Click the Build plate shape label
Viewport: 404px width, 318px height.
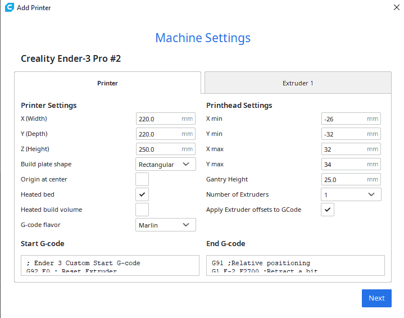(46, 165)
